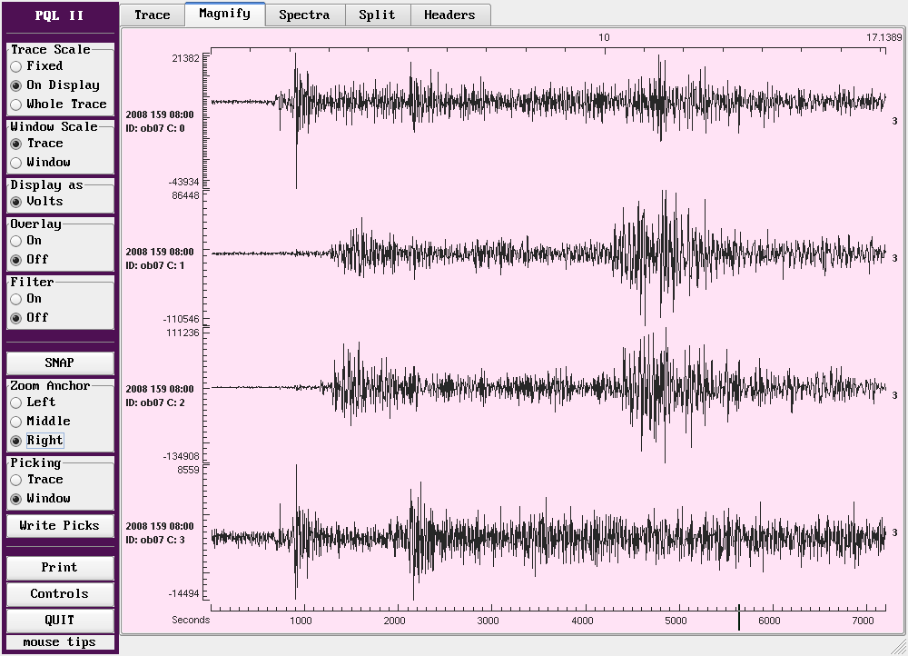This screenshot has width=908, height=656.
Task: Click the Print button
Action: click(x=60, y=568)
